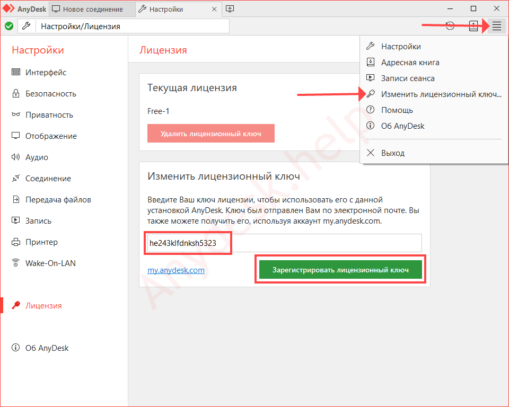This screenshot has height=407, width=509.
Task: Click the lock icon beside Безопасность
Action: pyautogui.click(x=15, y=93)
